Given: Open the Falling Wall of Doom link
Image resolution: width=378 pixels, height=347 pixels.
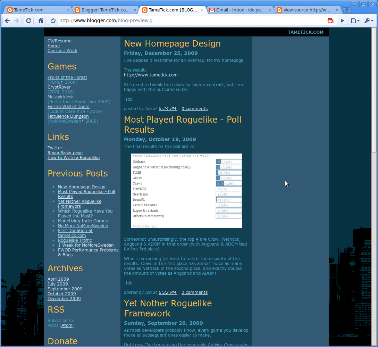Looking at the screenshot, I should tap(68, 106).
